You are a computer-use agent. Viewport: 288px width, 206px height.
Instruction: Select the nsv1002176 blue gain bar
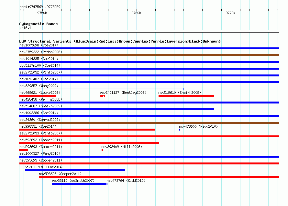[x=75, y=170]
